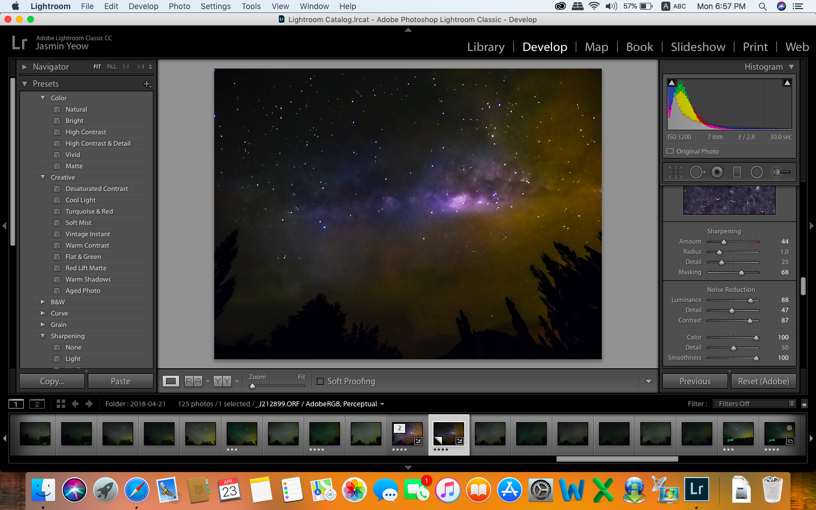Select the Adjustment Brush tool
This screenshot has width=816, height=510.
[x=781, y=172]
